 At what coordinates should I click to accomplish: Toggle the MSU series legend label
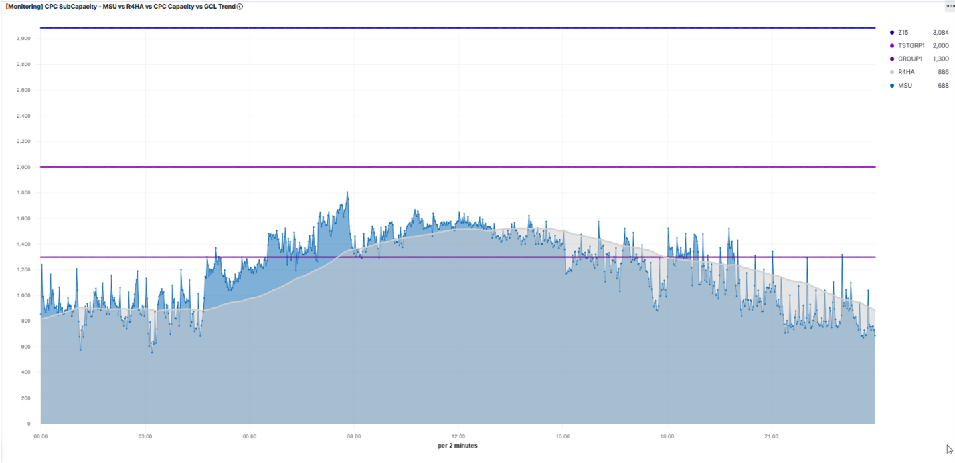(x=905, y=86)
